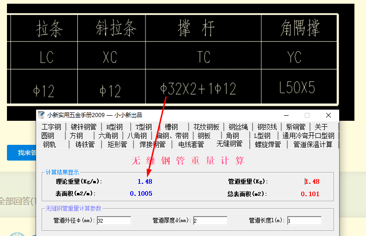Select the 扁钢、带钢 tab

click(x=172, y=136)
